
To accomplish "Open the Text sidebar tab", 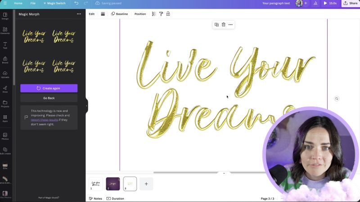I will point(5,45).
